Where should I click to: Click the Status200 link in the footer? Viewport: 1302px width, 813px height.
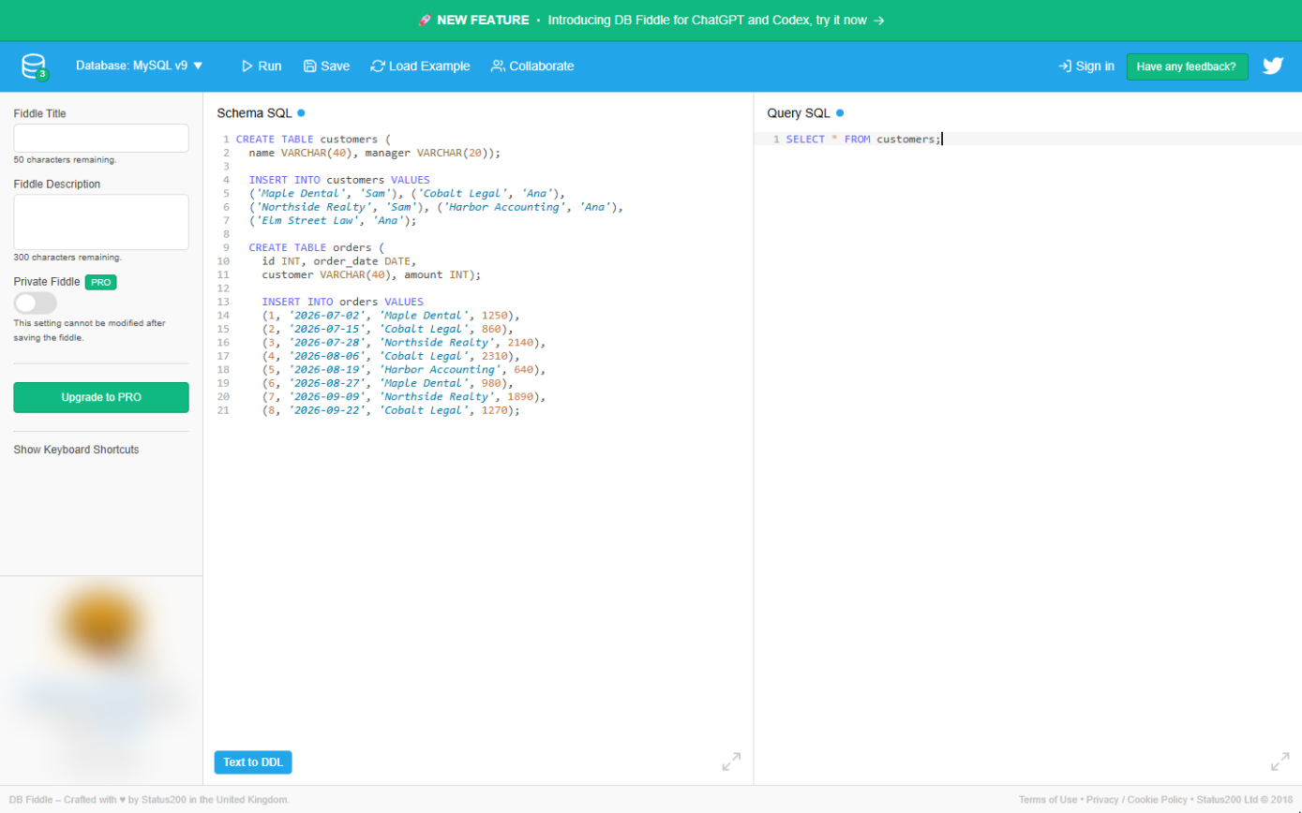click(162, 800)
